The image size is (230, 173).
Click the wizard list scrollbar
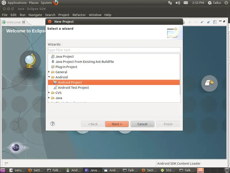point(180,74)
